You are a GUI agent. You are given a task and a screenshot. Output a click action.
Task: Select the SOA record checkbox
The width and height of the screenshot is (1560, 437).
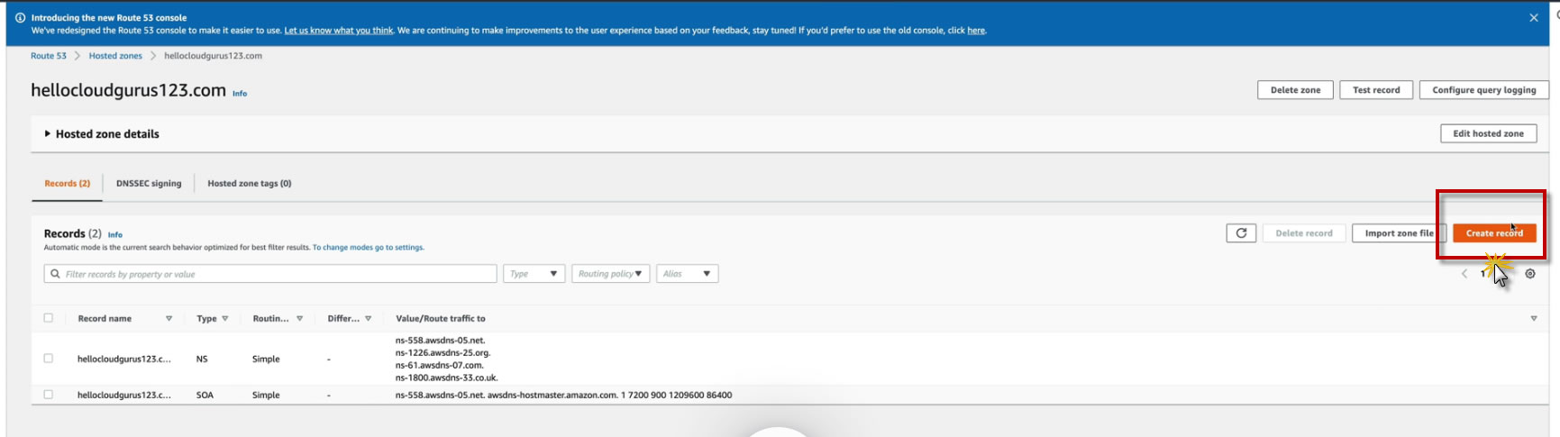pos(49,395)
